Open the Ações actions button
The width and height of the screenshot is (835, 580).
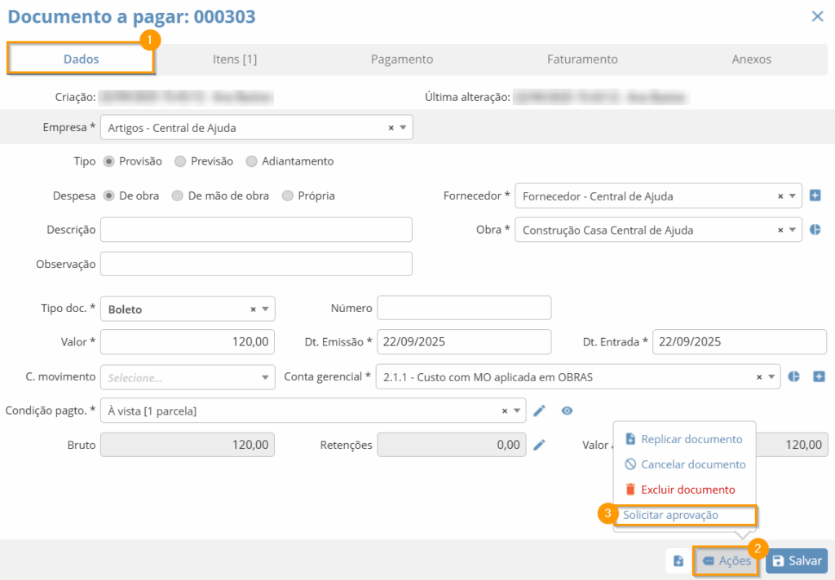point(727,560)
